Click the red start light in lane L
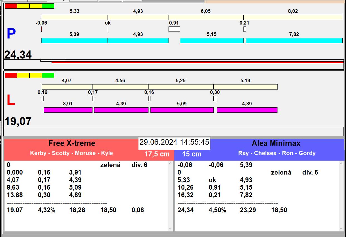346x237 pixels. coord(11,75)
